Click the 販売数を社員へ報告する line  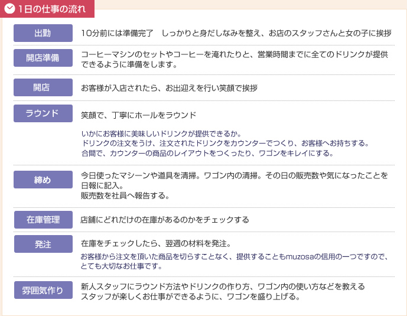[125, 196]
